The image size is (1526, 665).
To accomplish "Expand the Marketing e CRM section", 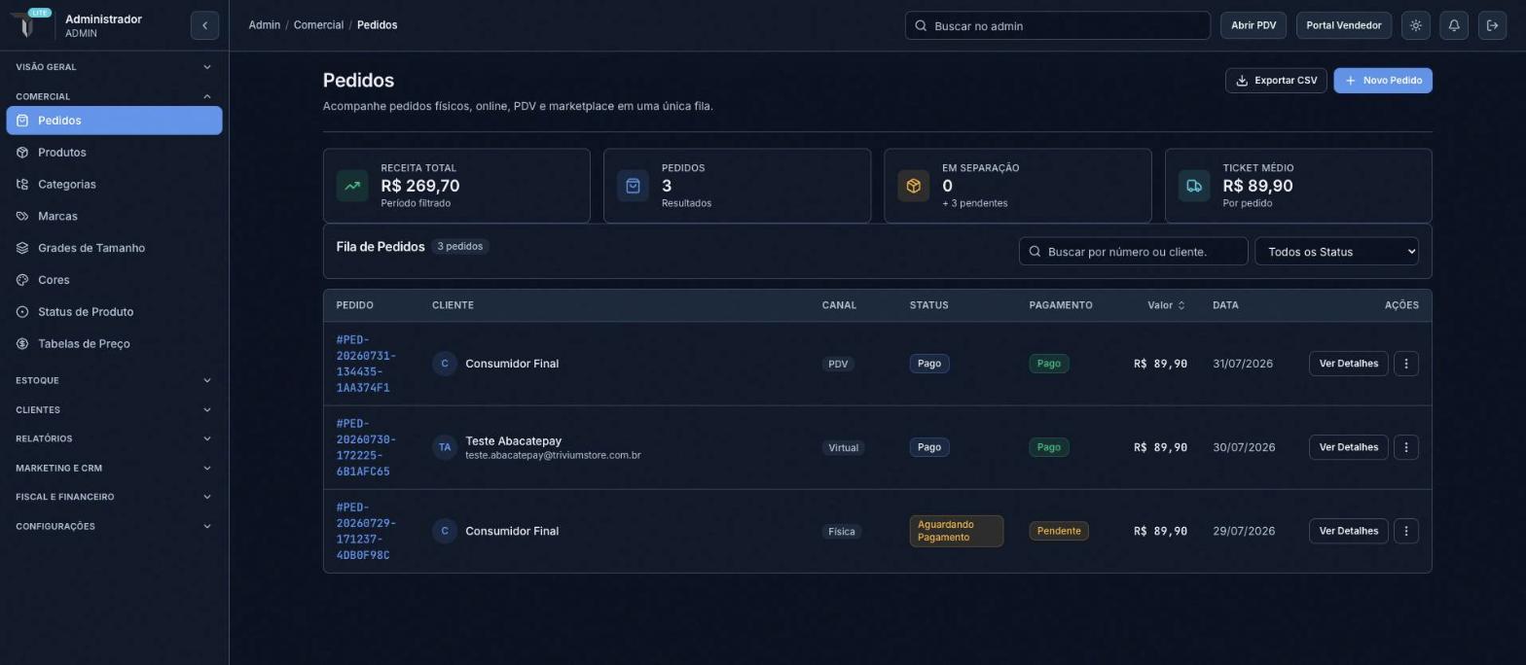I will [114, 468].
